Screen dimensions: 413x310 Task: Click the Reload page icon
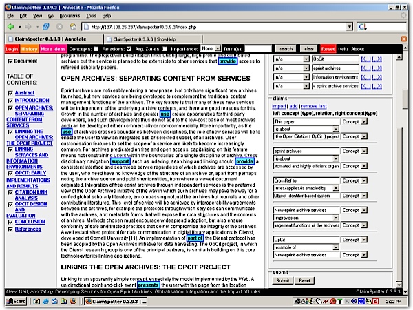[46, 27]
